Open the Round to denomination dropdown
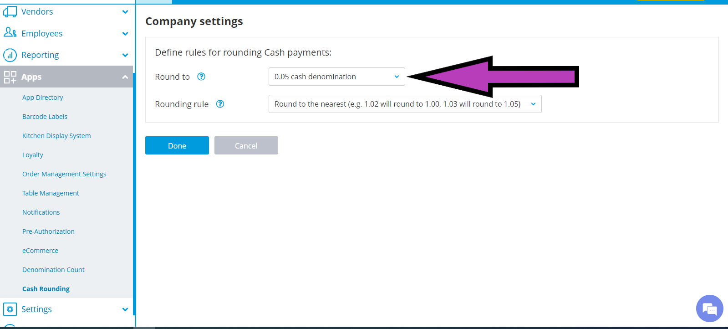This screenshot has height=329, width=728. (336, 77)
